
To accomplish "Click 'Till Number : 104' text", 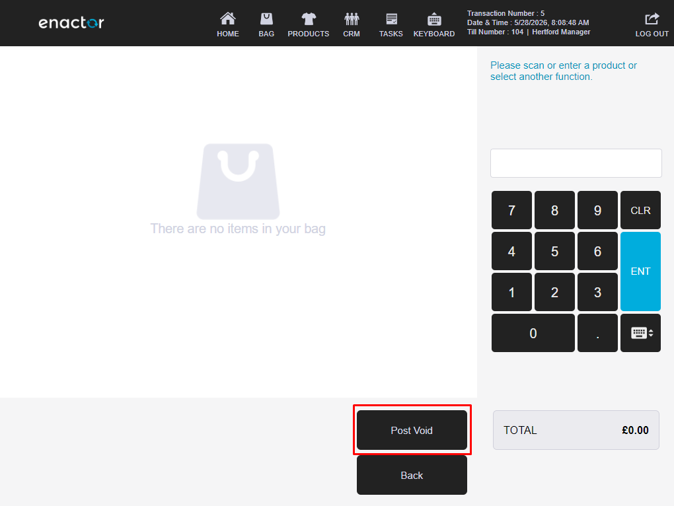I will 495,32.
